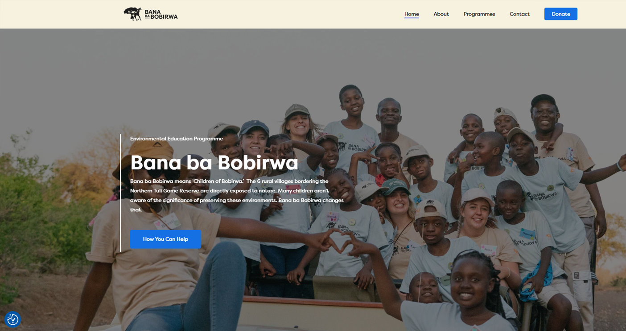Click the white vertical line beside hero text
This screenshot has height=331, width=626.
(x=120, y=193)
